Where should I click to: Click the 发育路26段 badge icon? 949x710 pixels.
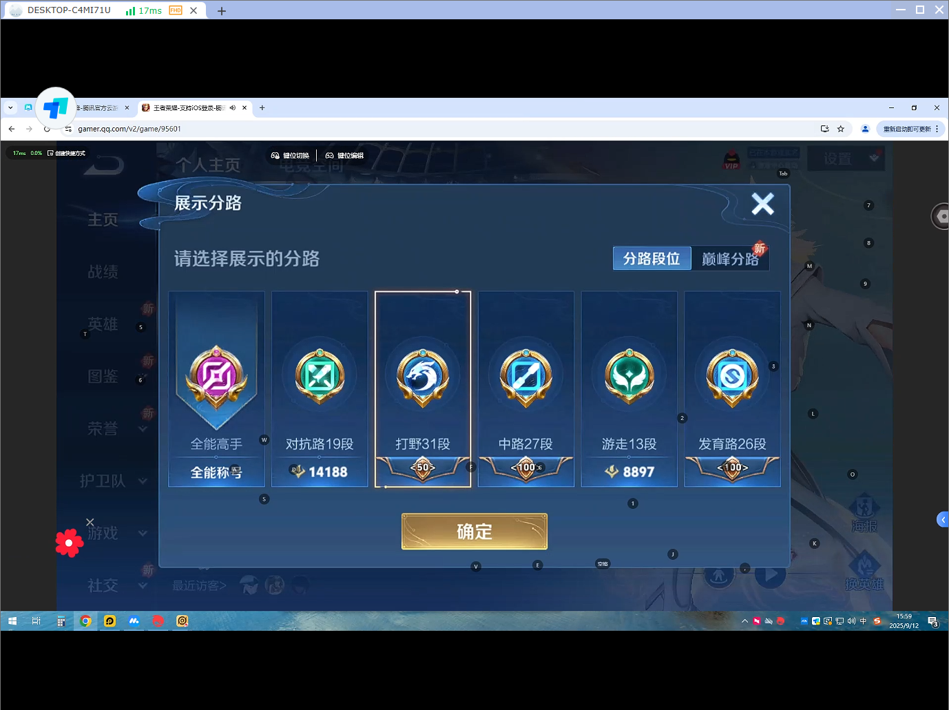click(733, 376)
